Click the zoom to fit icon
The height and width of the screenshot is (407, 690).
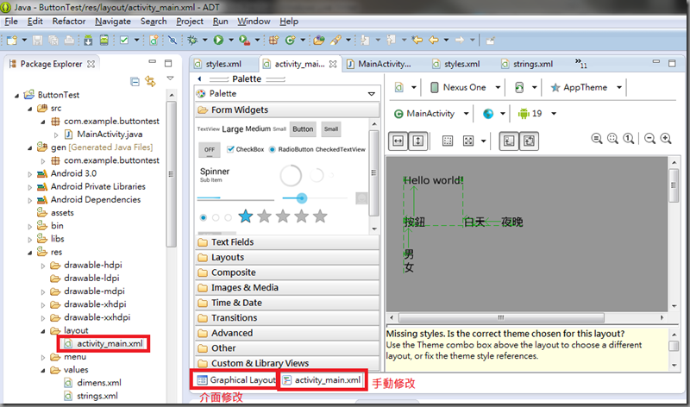pos(612,139)
